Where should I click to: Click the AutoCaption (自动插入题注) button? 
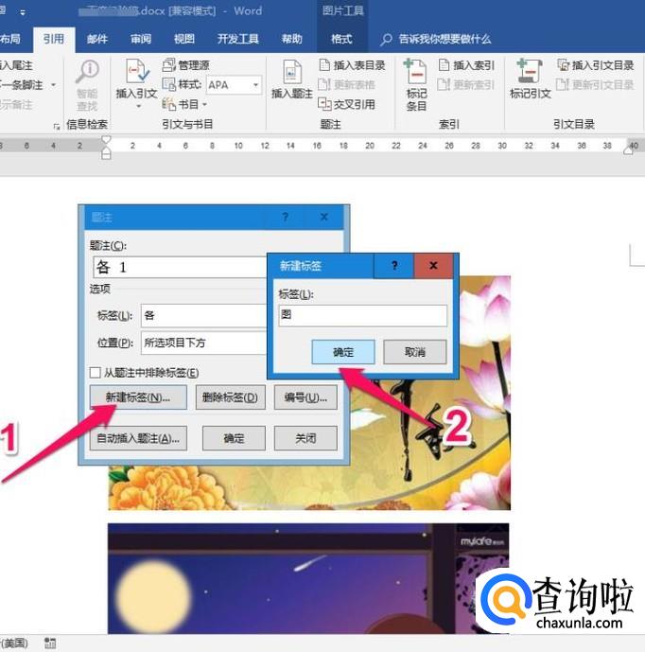[138, 438]
